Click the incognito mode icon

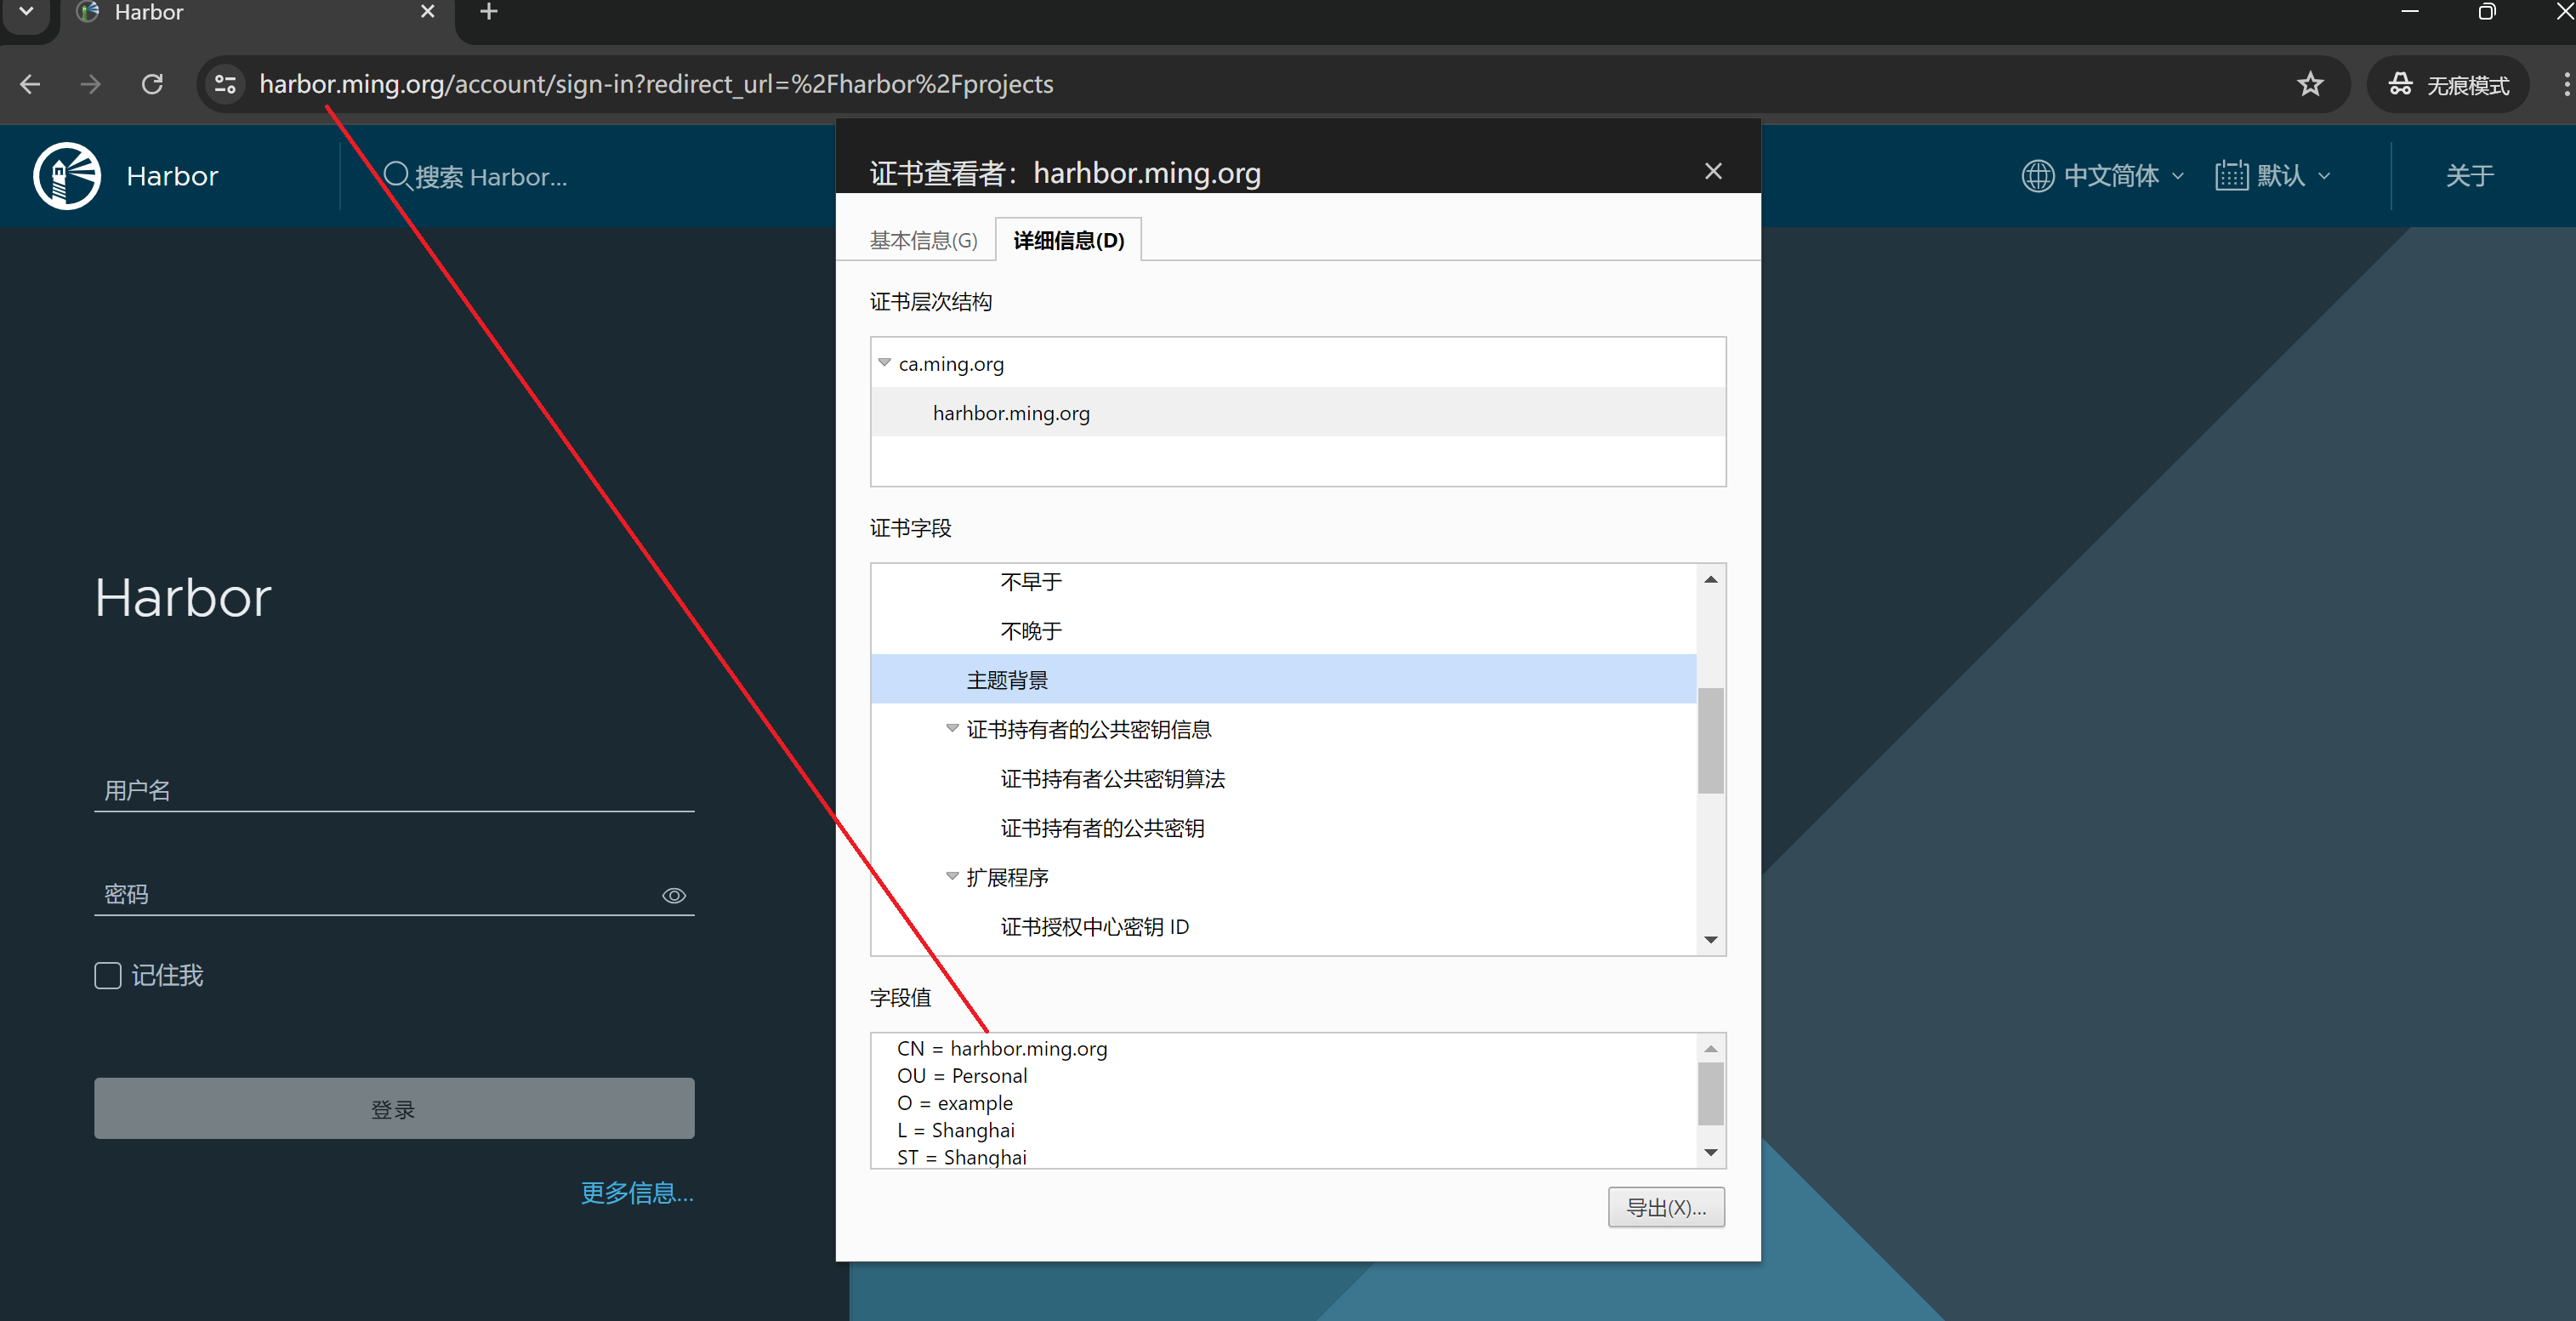click(2400, 85)
